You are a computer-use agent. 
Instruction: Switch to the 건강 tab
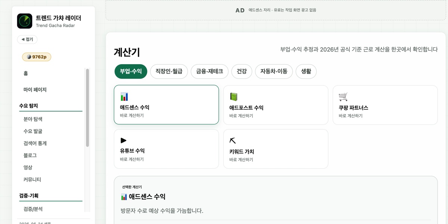[242, 71]
